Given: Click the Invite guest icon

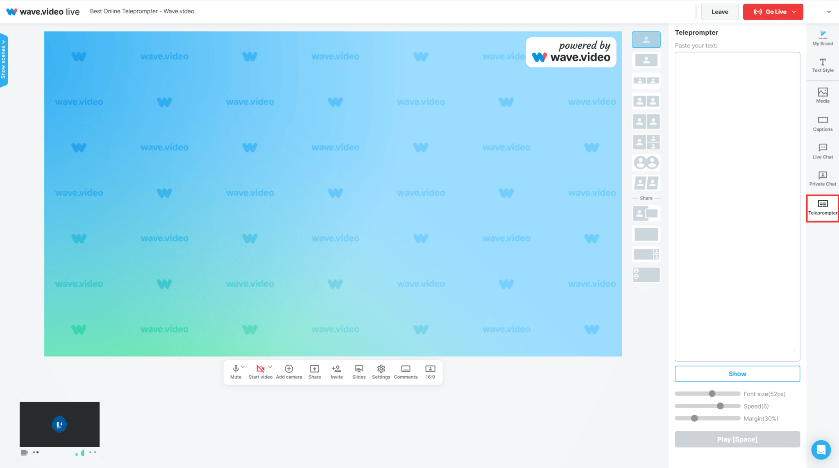Looking at the screenshot, I should coord(337,371).
